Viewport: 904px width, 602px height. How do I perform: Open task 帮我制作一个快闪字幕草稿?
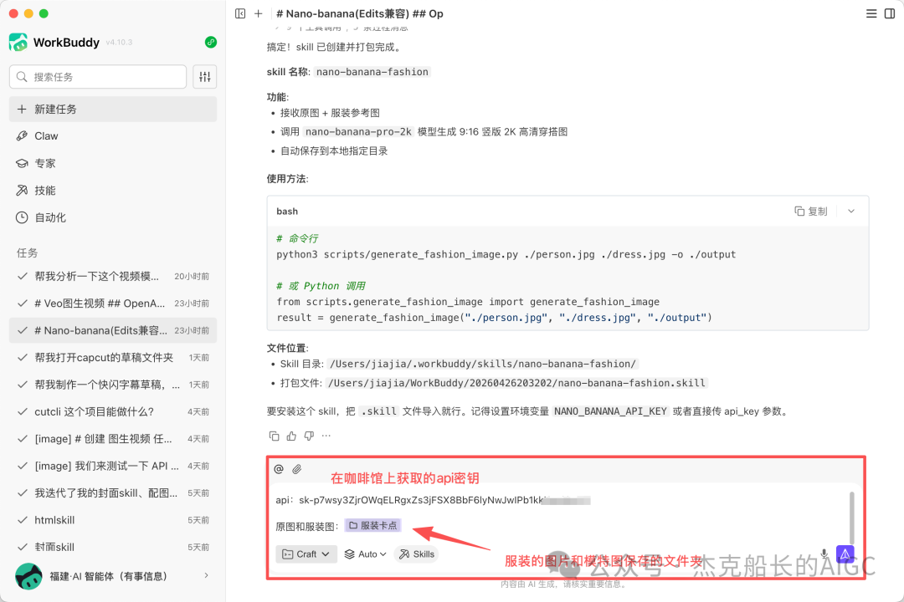[x=113, y=385]
